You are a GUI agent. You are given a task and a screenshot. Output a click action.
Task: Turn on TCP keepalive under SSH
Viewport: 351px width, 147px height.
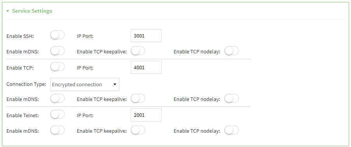pos(138,51)
